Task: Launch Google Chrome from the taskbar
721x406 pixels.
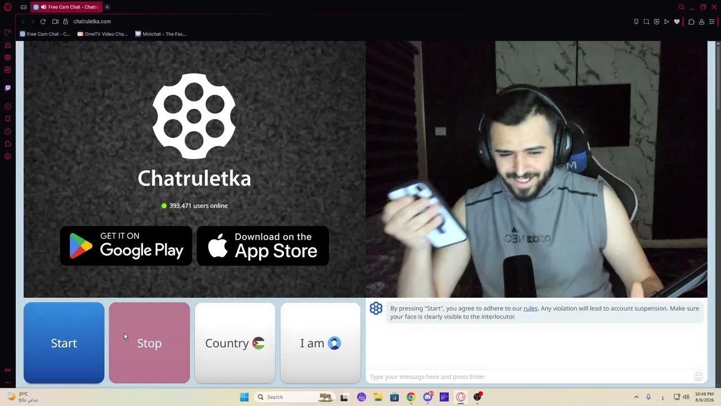Action: pos(411,397)
